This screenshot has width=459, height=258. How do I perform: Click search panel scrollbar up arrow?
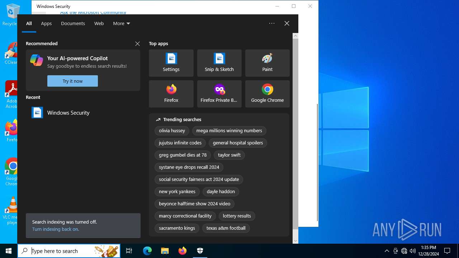(x=295, y=35)
